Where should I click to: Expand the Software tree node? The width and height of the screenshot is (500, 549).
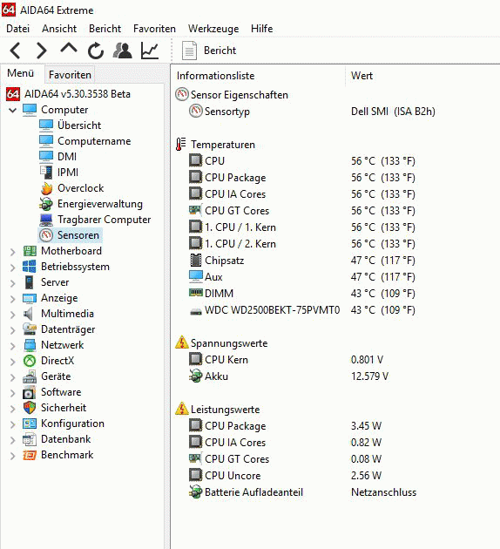(x=12, y=392)
